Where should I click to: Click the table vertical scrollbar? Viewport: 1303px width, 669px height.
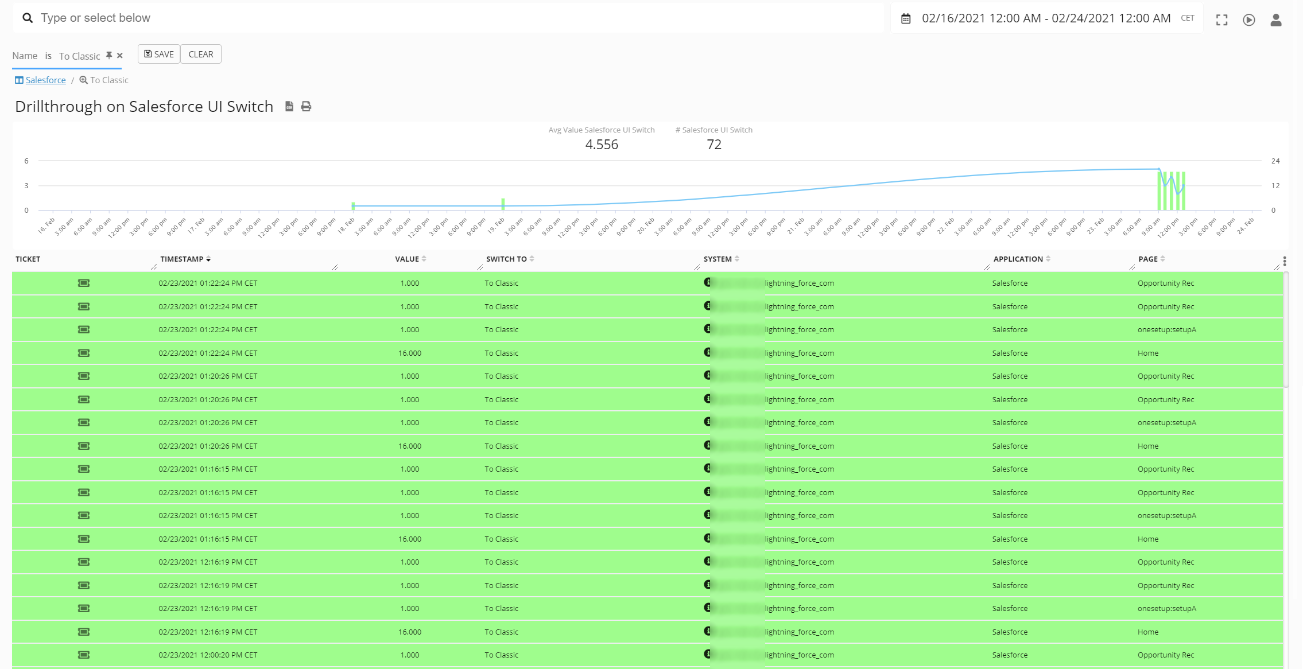pyautogui.click(x=1286, y=330)
